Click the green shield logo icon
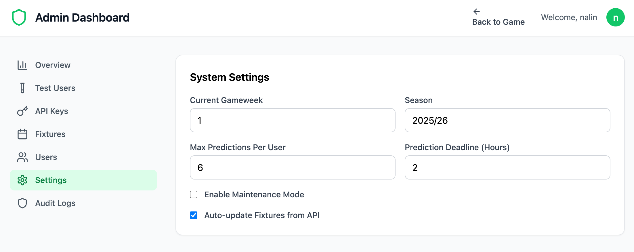The image size is (634, 252). 19,17
